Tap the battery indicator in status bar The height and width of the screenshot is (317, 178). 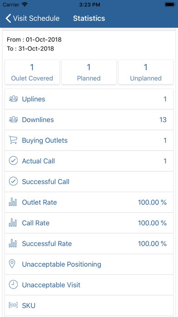point(170,5)
